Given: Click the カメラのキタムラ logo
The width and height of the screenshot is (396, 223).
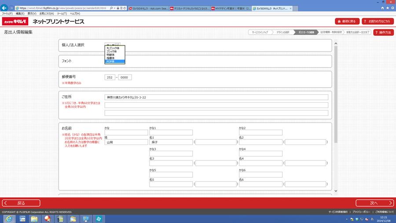Looking at the screenshot, I should coord(15,22).
